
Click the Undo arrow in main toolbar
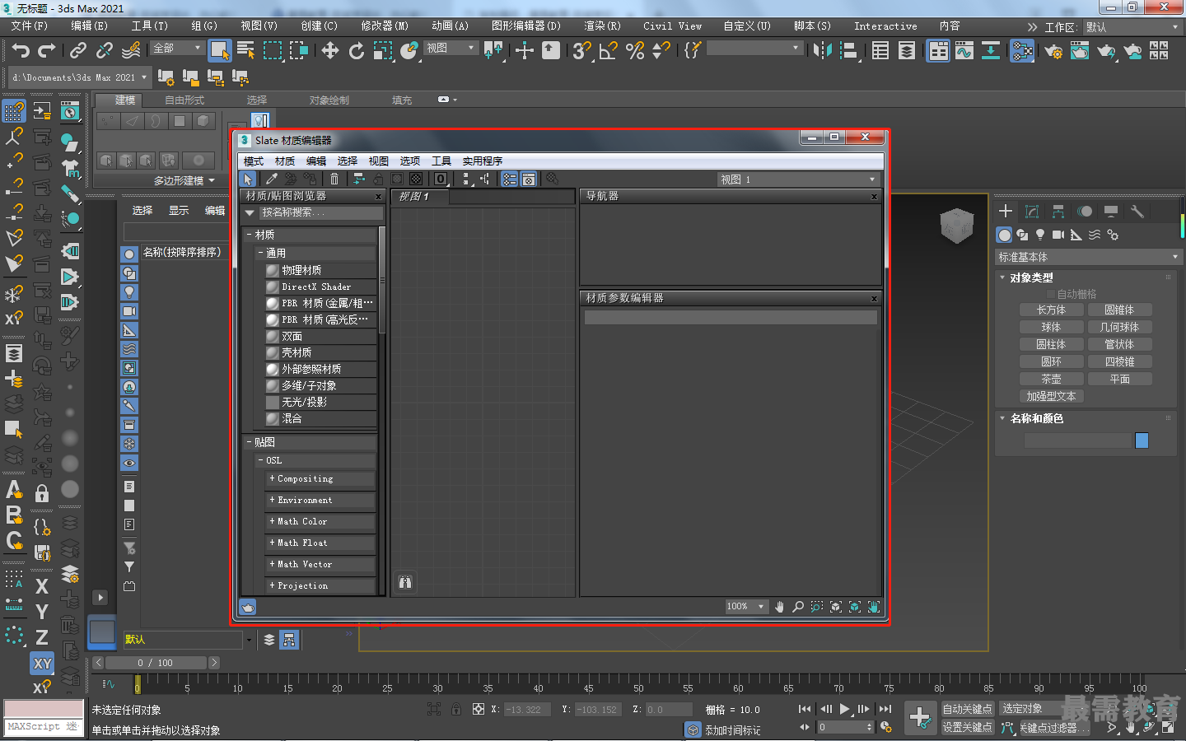(x=21, y=51)
